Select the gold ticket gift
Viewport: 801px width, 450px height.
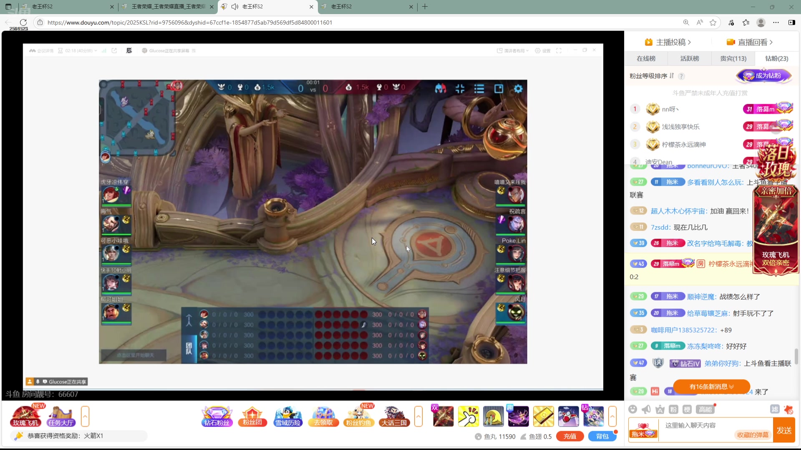543,416
